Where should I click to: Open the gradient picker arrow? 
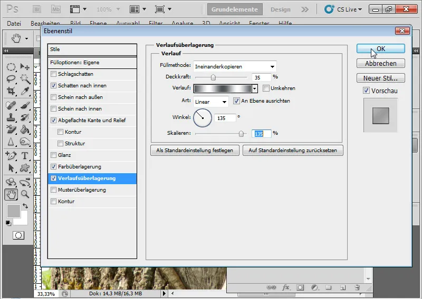click(x=255, y=88)
